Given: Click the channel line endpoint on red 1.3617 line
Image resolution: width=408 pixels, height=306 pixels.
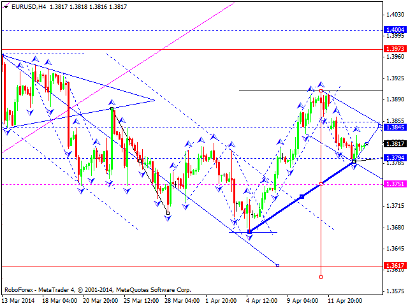Looking at the screenshot, I should [277, 265].
